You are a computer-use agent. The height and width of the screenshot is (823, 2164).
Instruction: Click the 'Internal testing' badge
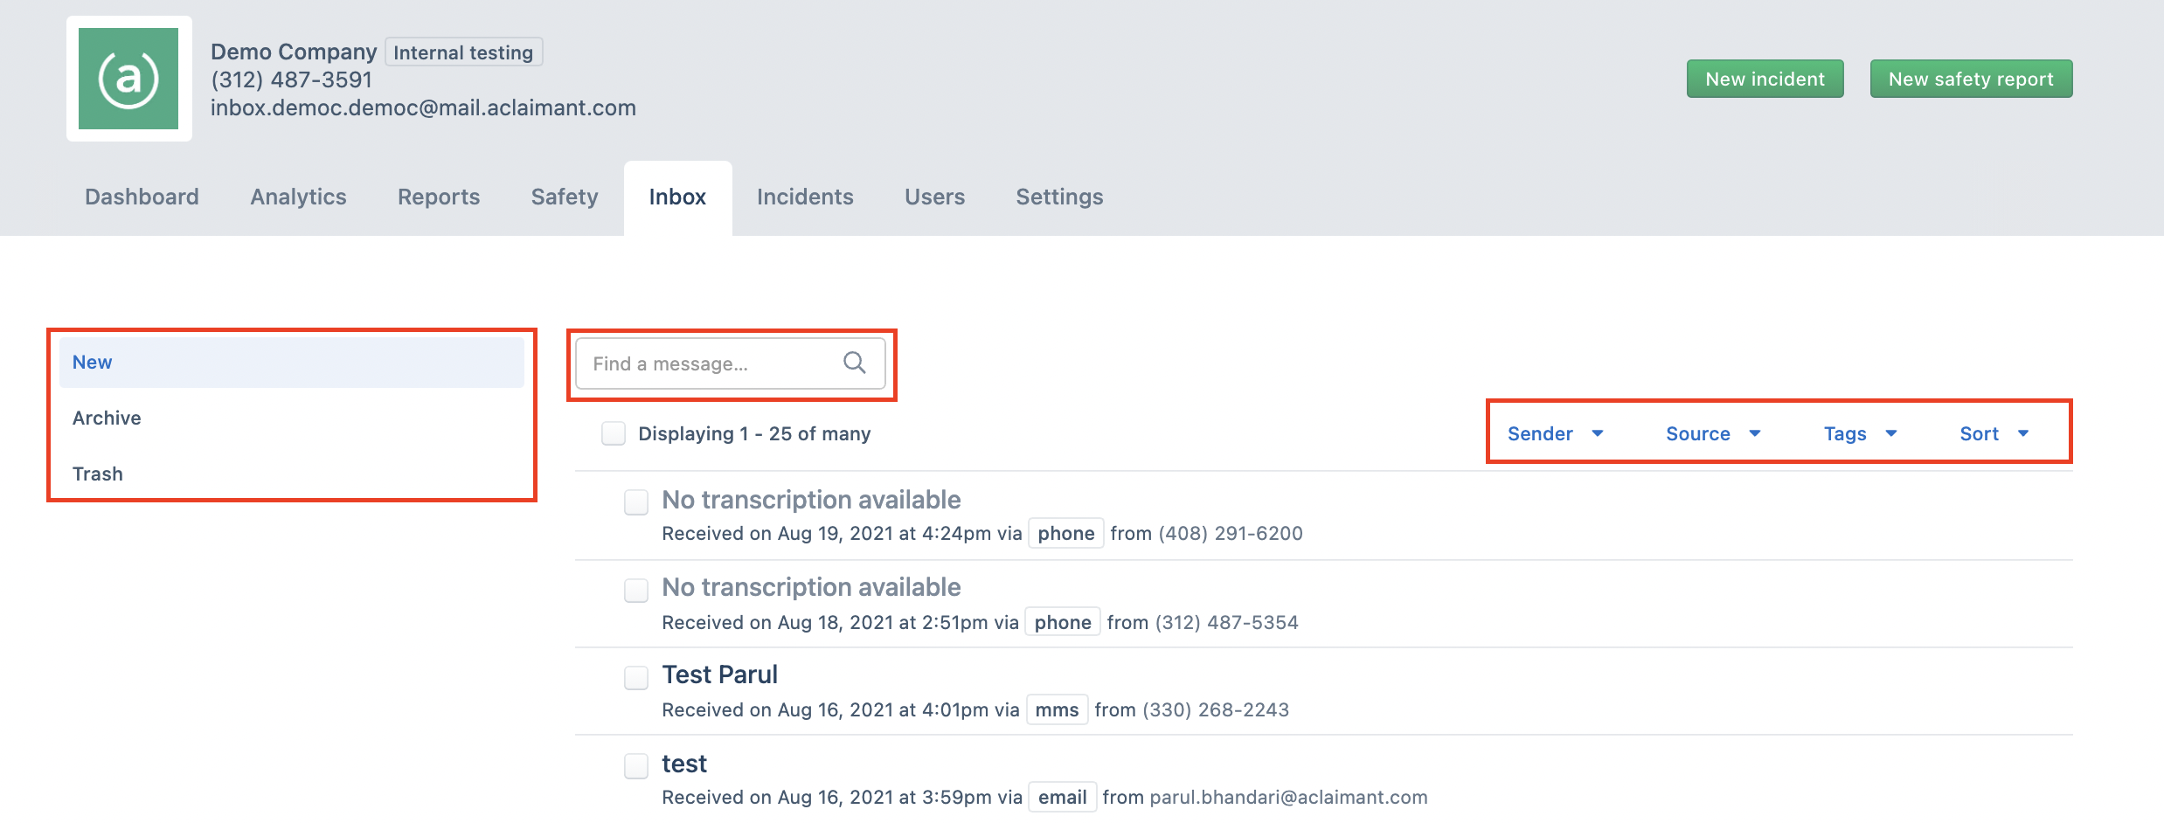[463, 52]
